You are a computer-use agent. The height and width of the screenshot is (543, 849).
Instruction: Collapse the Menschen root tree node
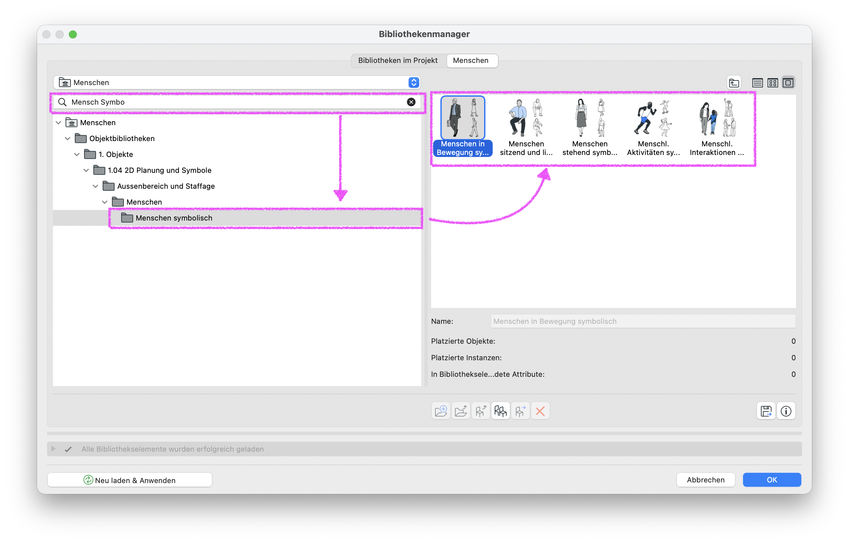pos(59,123)
